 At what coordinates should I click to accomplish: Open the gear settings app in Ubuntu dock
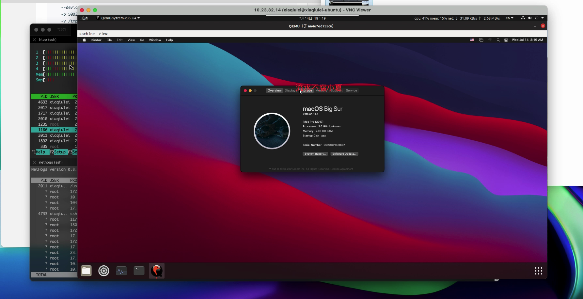(104, 271)
